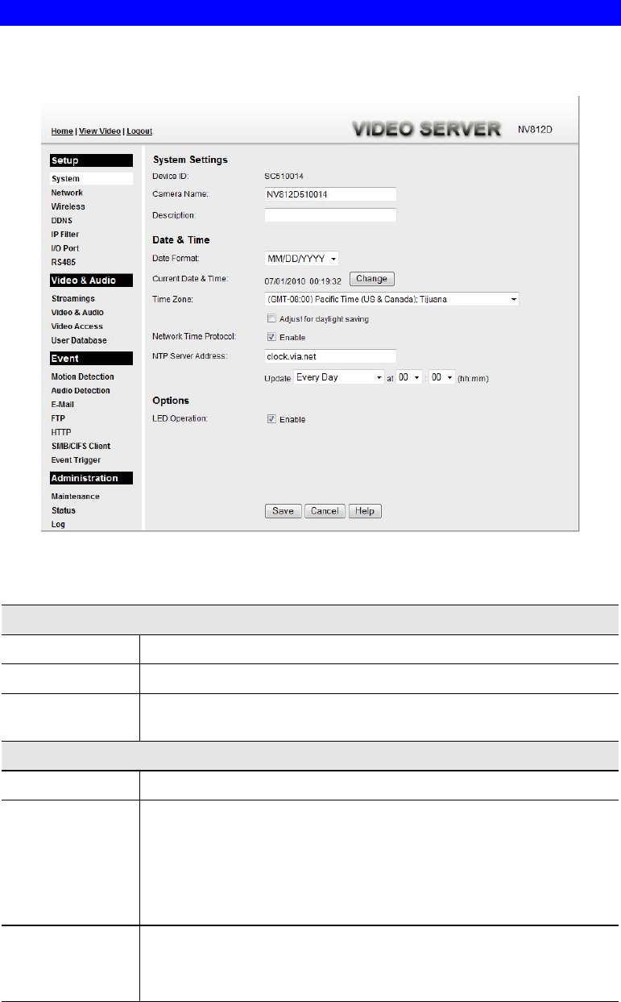The width and height of the screenshot is (621, 1002).
Task: Toggle Network Time Protocol Enable checkbox
Action: (x=271, y=337)
